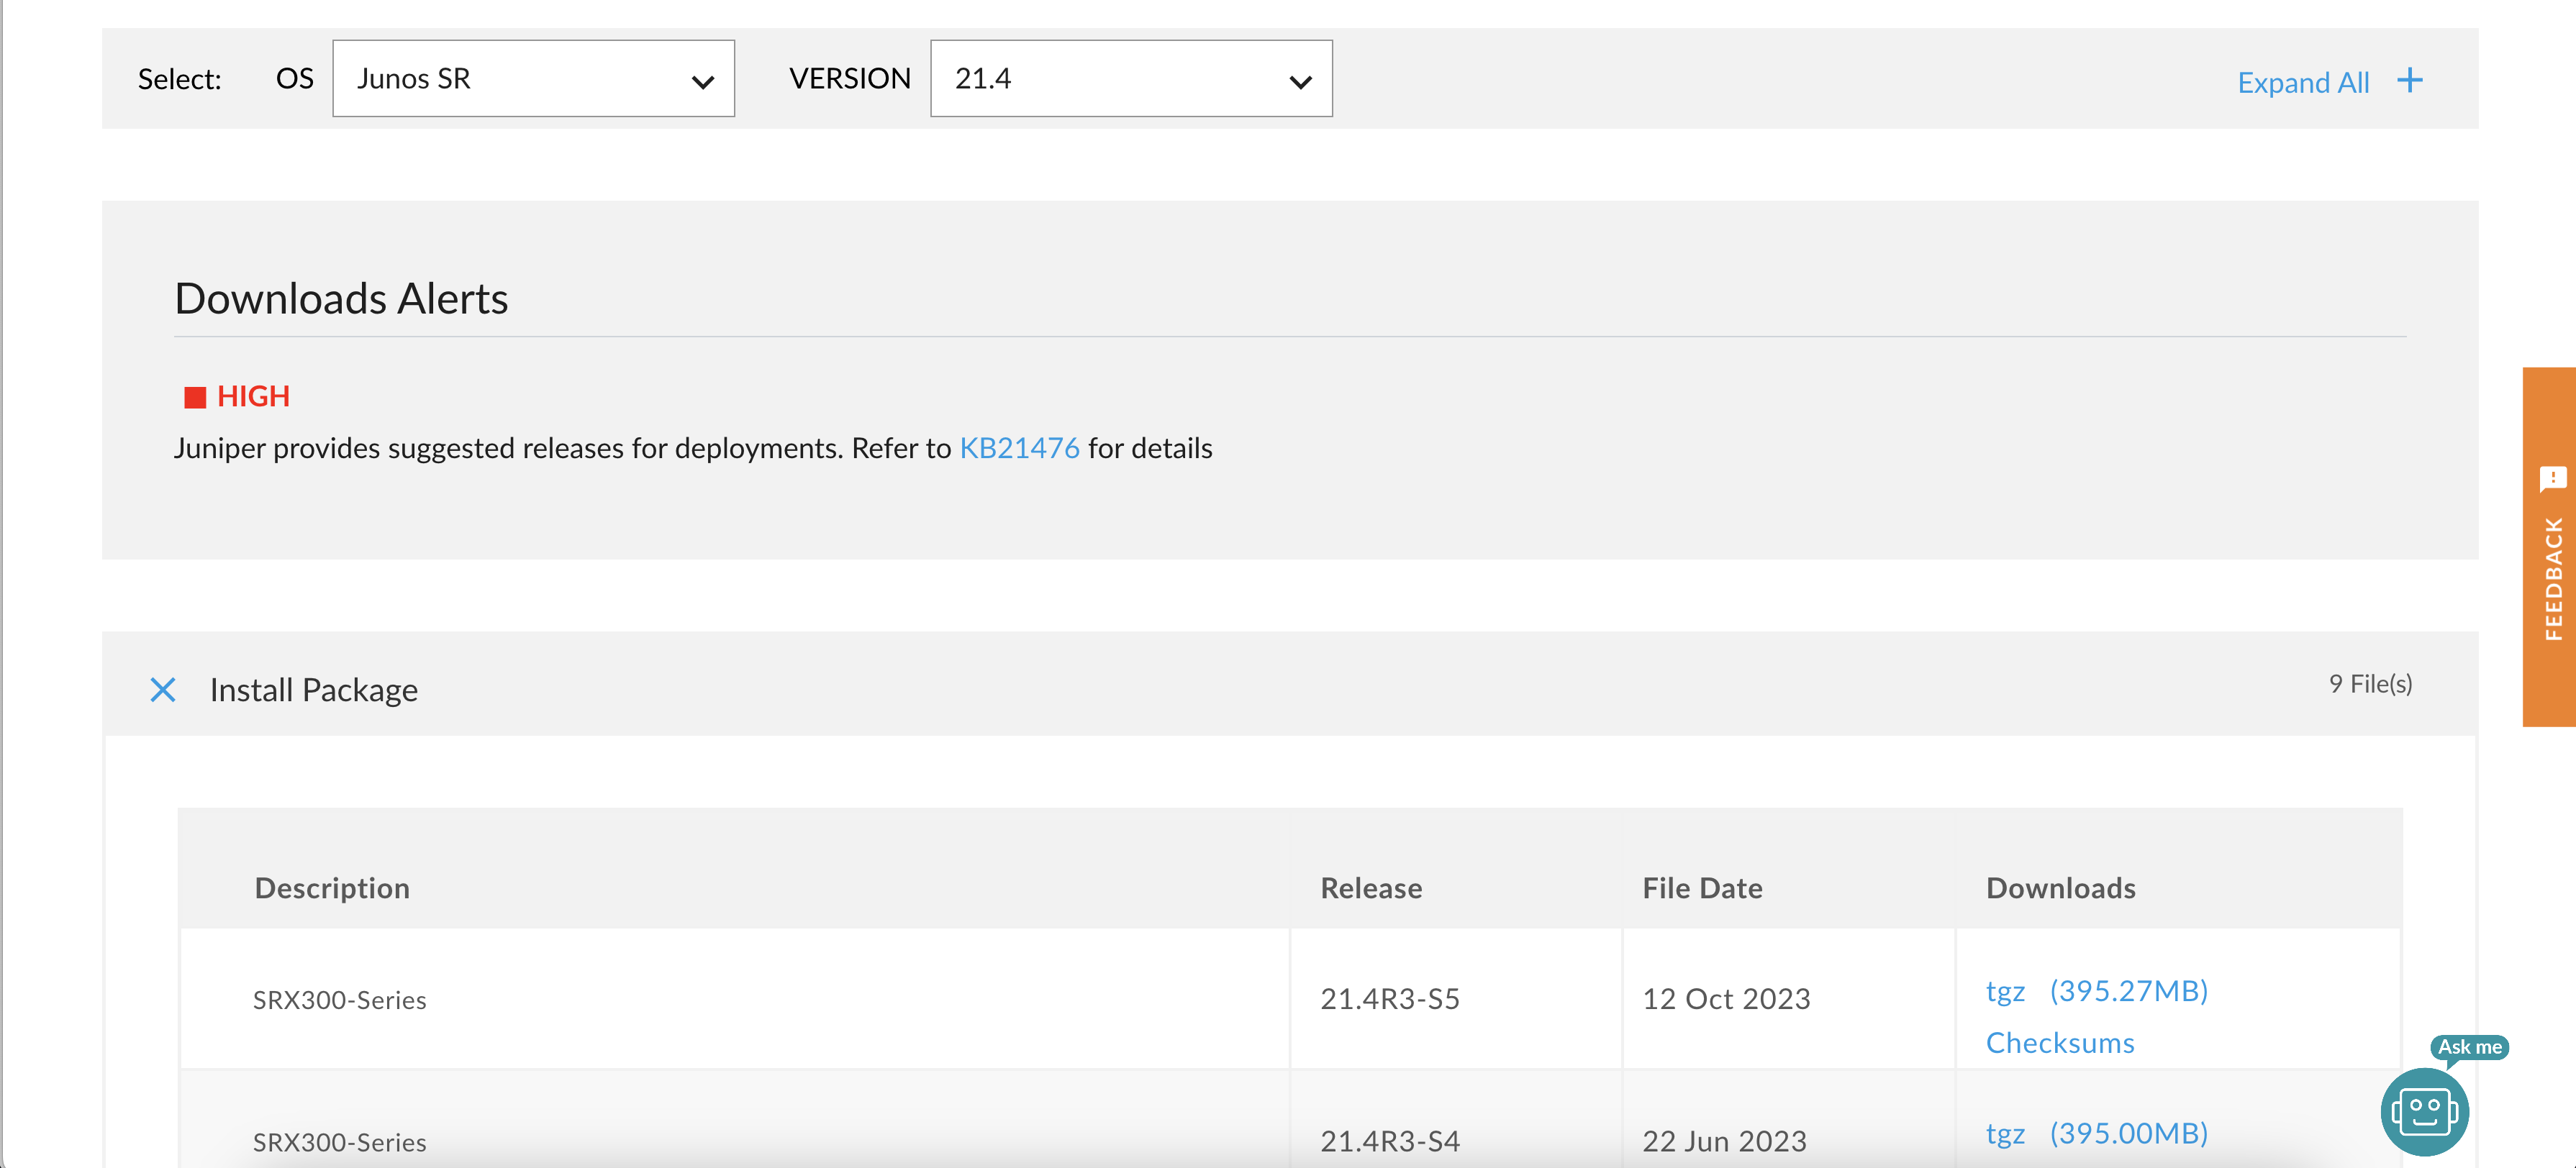This screenshot has height=1168, width=2576.
Task: Open the KB21476 knowledge base link
Action: click(x=1019, y=447)
